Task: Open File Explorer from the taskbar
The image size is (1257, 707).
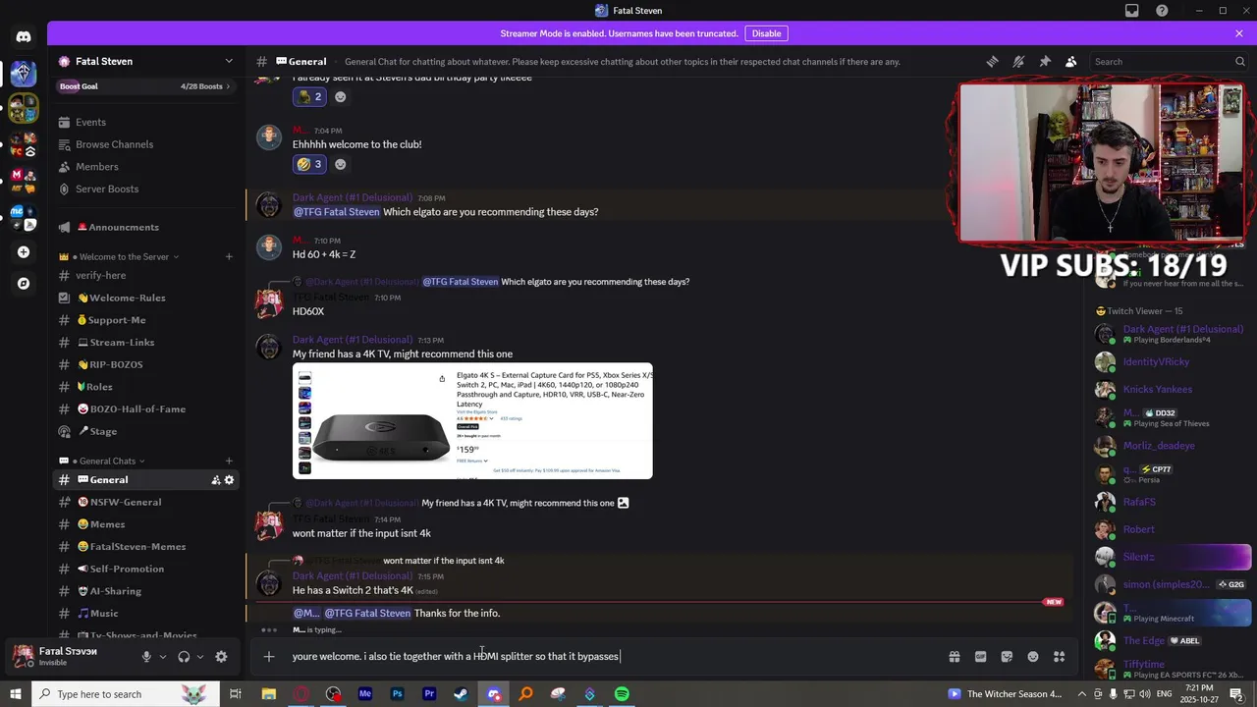Action: coord(268,694)
